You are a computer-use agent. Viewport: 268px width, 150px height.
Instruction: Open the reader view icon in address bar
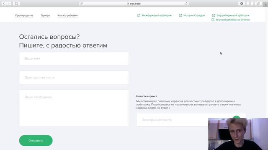82,4
